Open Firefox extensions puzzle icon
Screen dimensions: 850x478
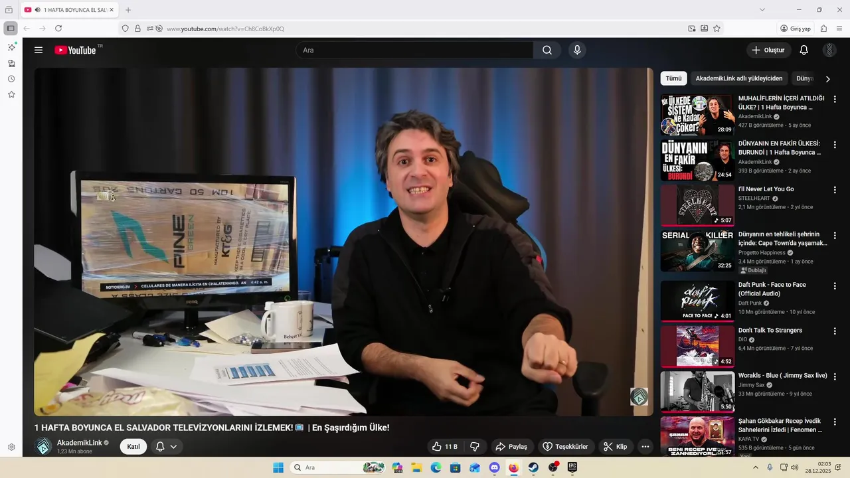tap(823, 29)
